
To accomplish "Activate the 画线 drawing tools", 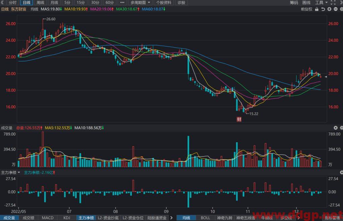I will (306, 3).
